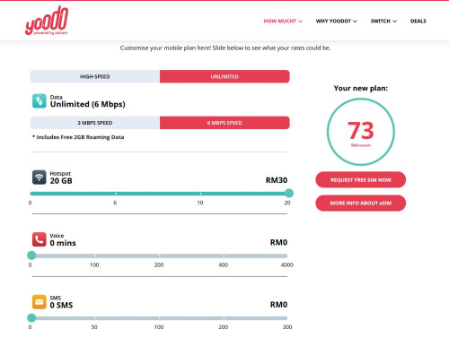Image resolution: width=449 pixels, height=338 pixels.
Task: Click the '0 mins' voice value
Action: (x=63, y=243)
